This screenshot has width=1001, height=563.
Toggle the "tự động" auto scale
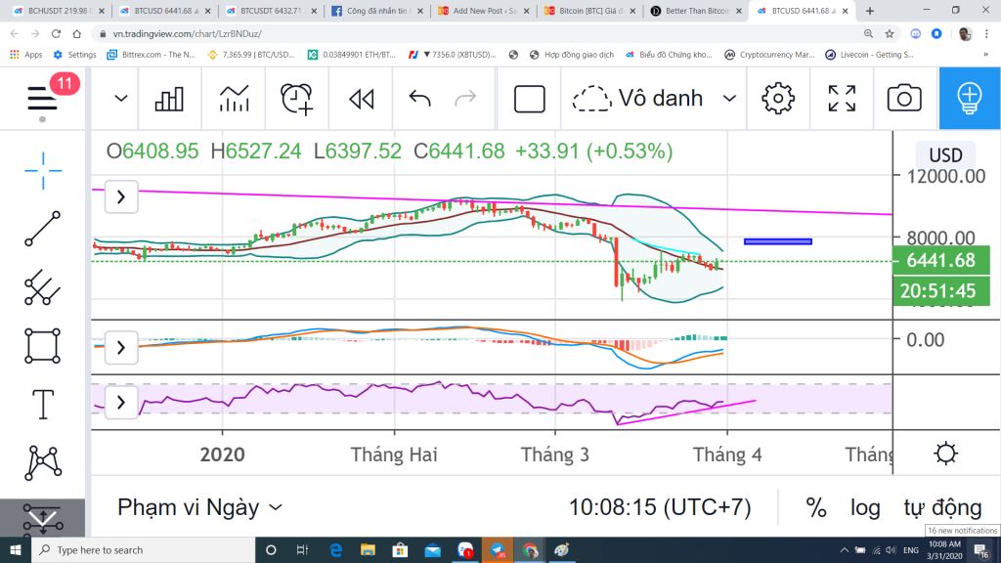(942, 507)
